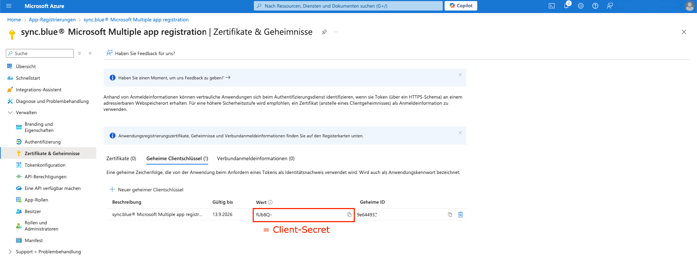
Task: Focus the Azure resource search field
Action: (349, 6)
